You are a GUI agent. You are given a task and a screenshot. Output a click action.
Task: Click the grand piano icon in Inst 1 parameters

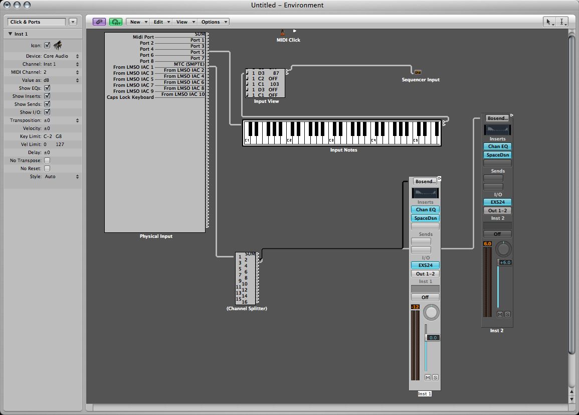point(58,45)
